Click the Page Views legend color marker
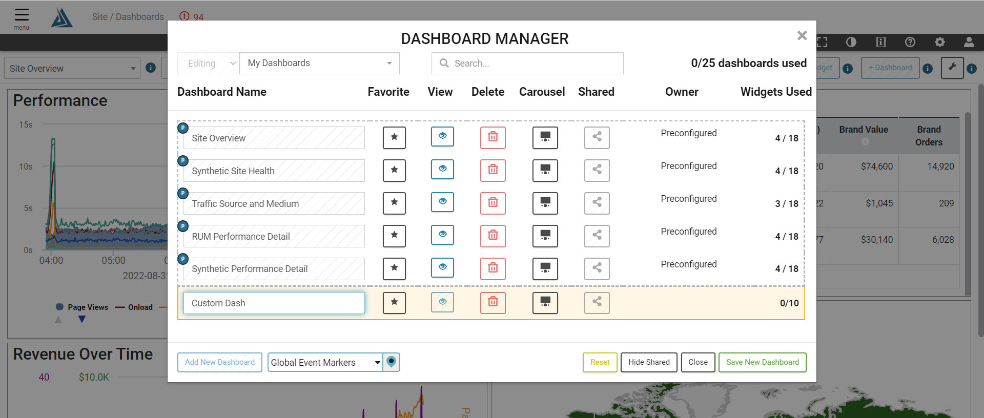984x418 pixels. (59, 307)
